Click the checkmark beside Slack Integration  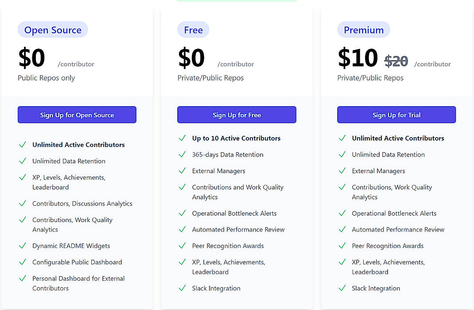click(x=182, y=288)
